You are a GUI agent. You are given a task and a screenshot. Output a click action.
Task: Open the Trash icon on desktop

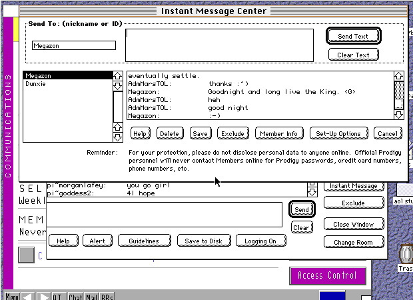(x=404, y=255)
